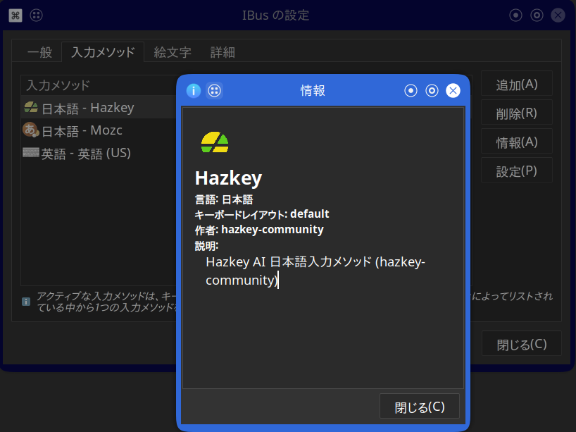Click four-dot grid icon in IBus の設定 titlebar
Screen dimensions: 576x432
(36, 16)
